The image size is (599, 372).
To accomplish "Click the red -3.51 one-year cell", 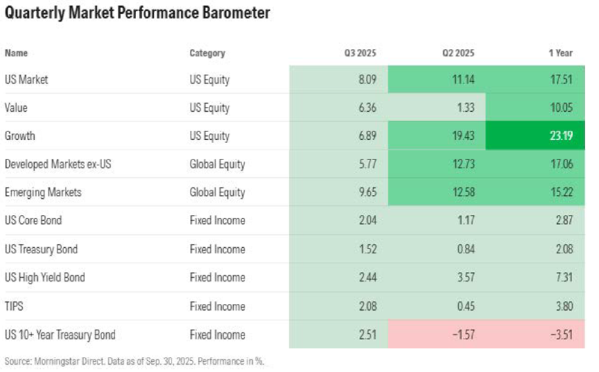I will click(x=535, y=335).
